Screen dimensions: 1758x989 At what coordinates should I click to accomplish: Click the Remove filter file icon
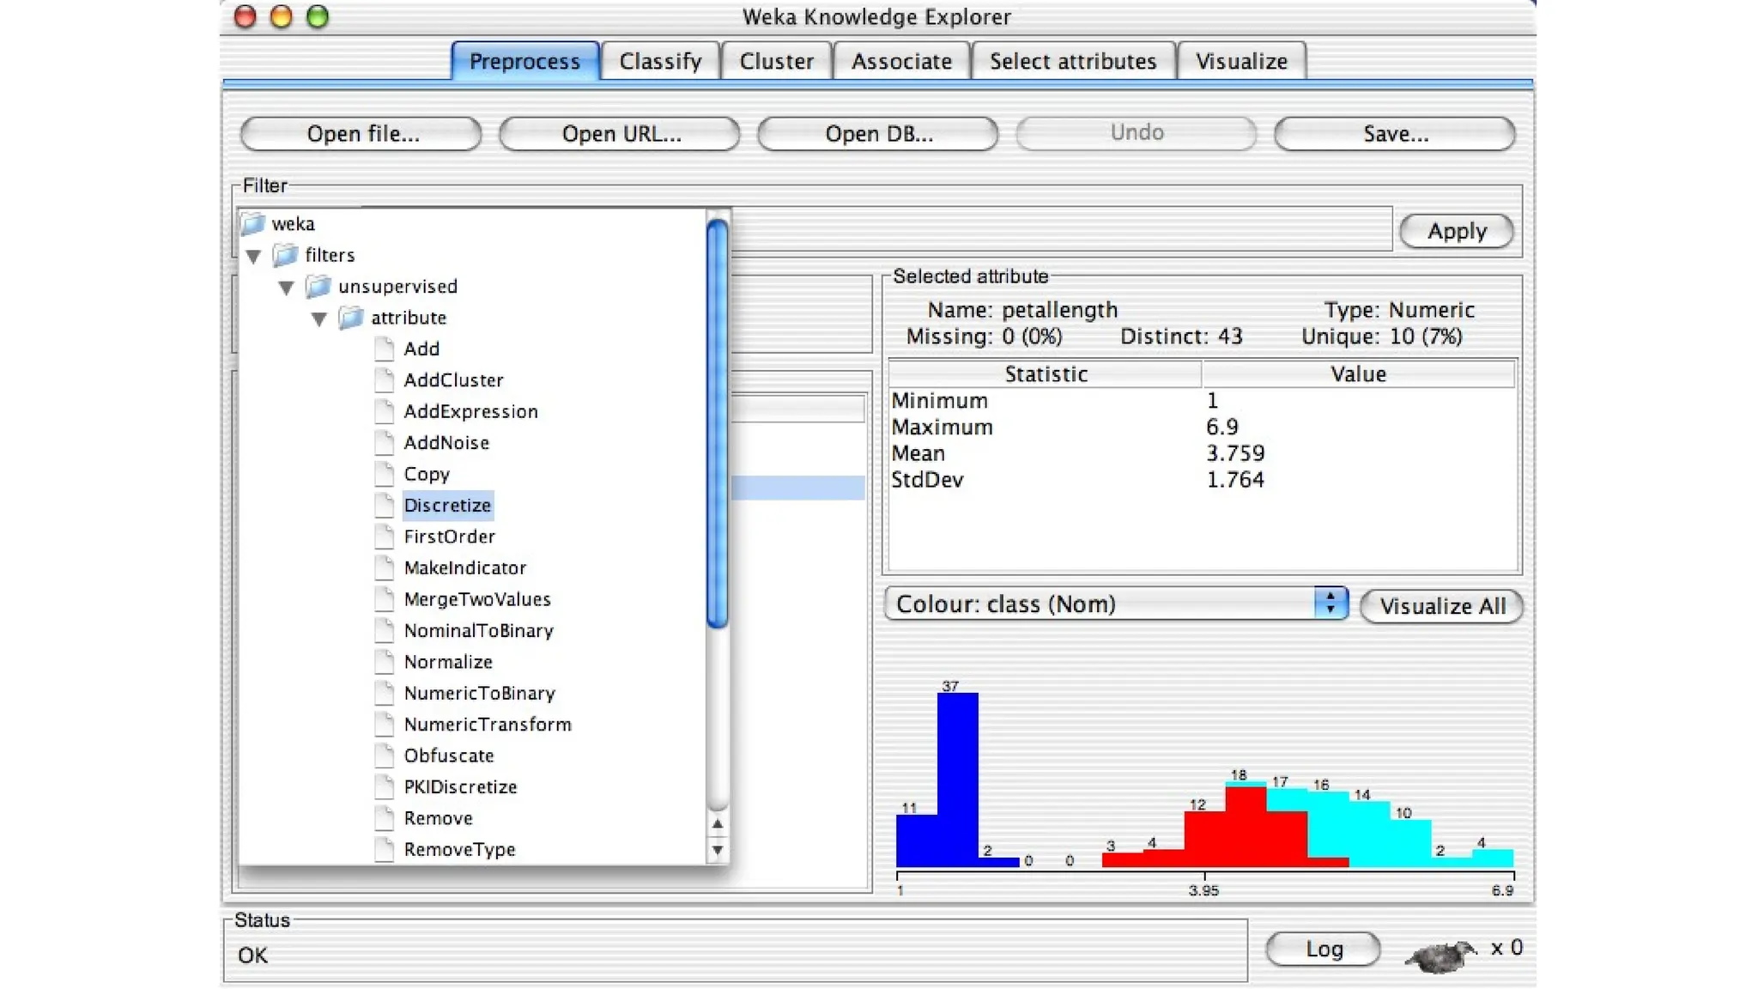385,818
